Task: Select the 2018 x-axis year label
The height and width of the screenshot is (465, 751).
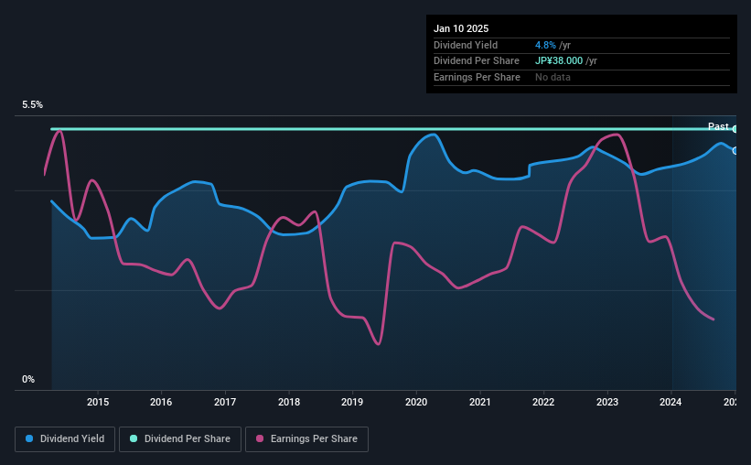Action: (289, 402)
